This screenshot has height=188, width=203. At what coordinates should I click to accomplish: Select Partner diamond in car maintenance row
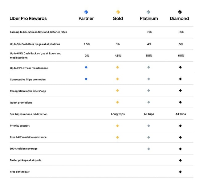[86, 67]
